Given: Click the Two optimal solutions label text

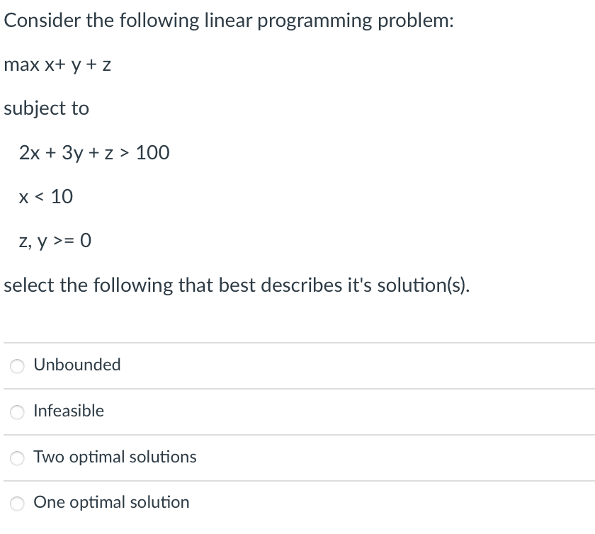Looking at the screenshot, I should [x=114, y=458].
